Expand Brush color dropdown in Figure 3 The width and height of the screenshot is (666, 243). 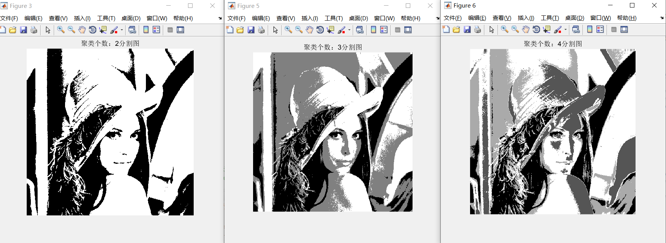click(122, 30)
